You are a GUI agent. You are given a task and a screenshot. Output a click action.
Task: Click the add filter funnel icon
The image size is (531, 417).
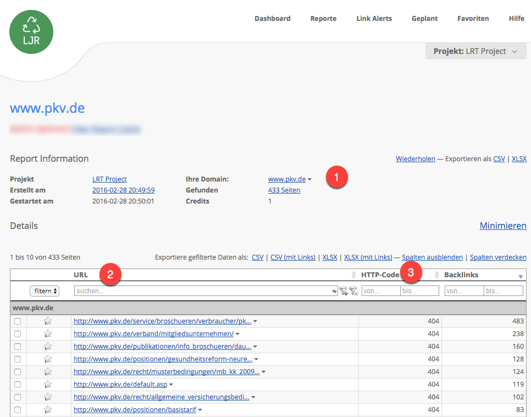pos(344,291)
